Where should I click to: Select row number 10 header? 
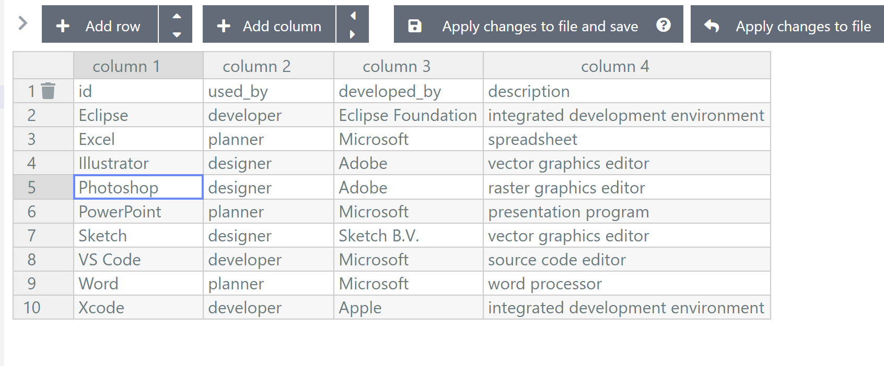(43, 308)
